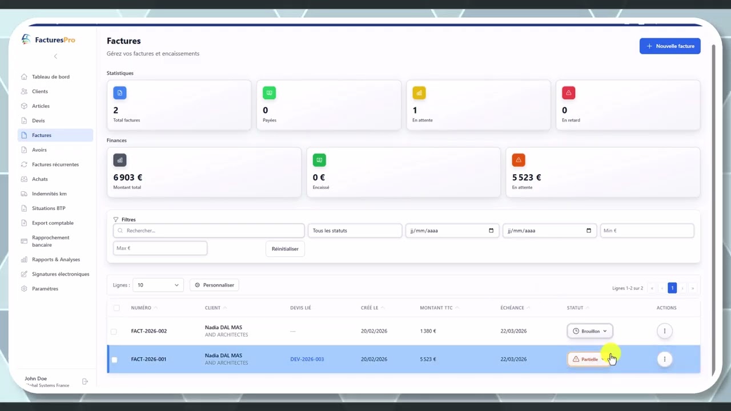The height and width of the screenshot is (411, 731).
Task: Click Factures récurrentes icon in sidebar
Action: [24, 164]
